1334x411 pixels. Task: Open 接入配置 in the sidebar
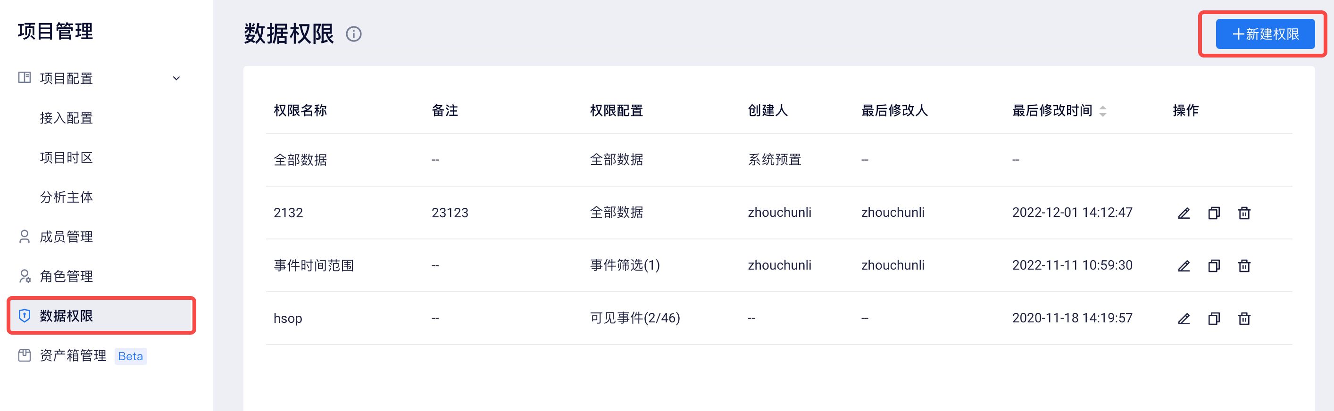pos(67,118)
